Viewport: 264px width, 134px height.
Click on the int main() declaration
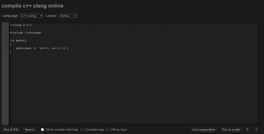[x=18, y=41]
